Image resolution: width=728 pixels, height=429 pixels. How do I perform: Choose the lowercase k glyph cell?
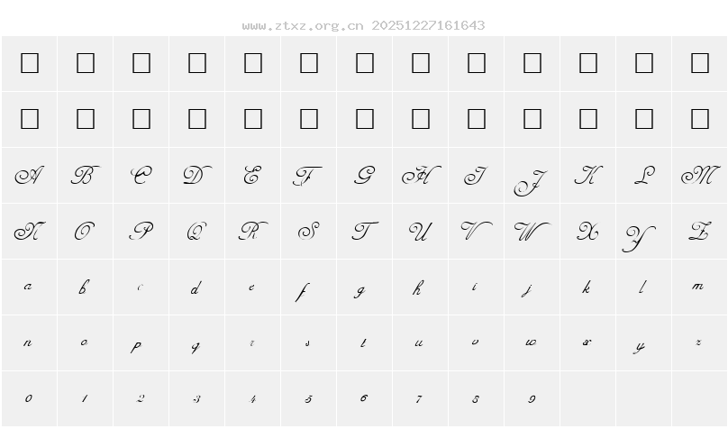coord(587,288)
